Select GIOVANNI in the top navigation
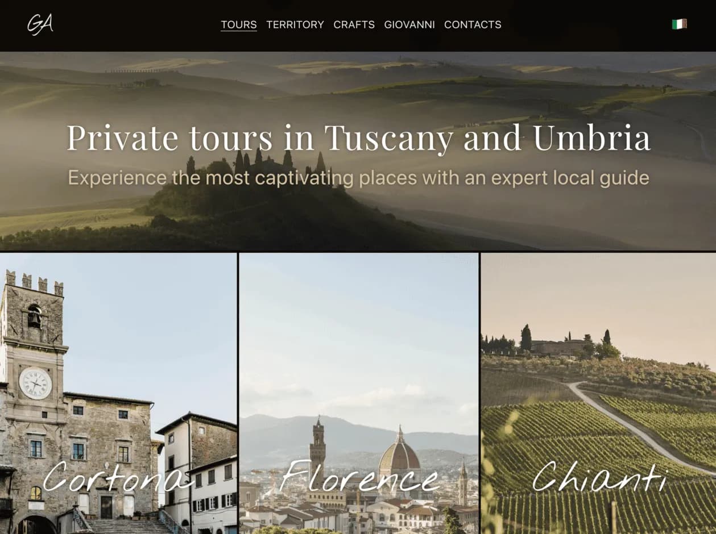 [409, 25]
